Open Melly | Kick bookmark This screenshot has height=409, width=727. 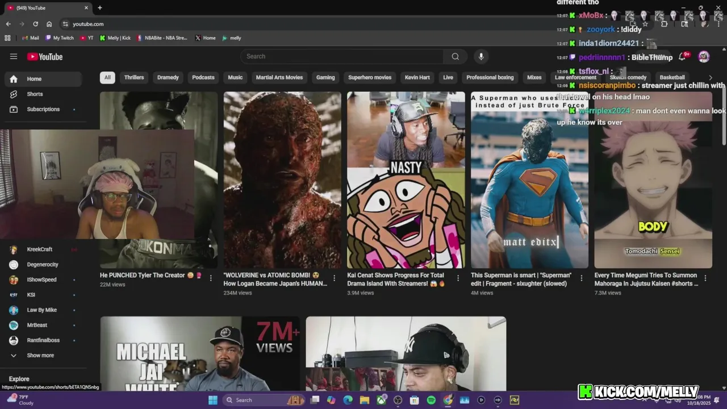tap(115, 38)
